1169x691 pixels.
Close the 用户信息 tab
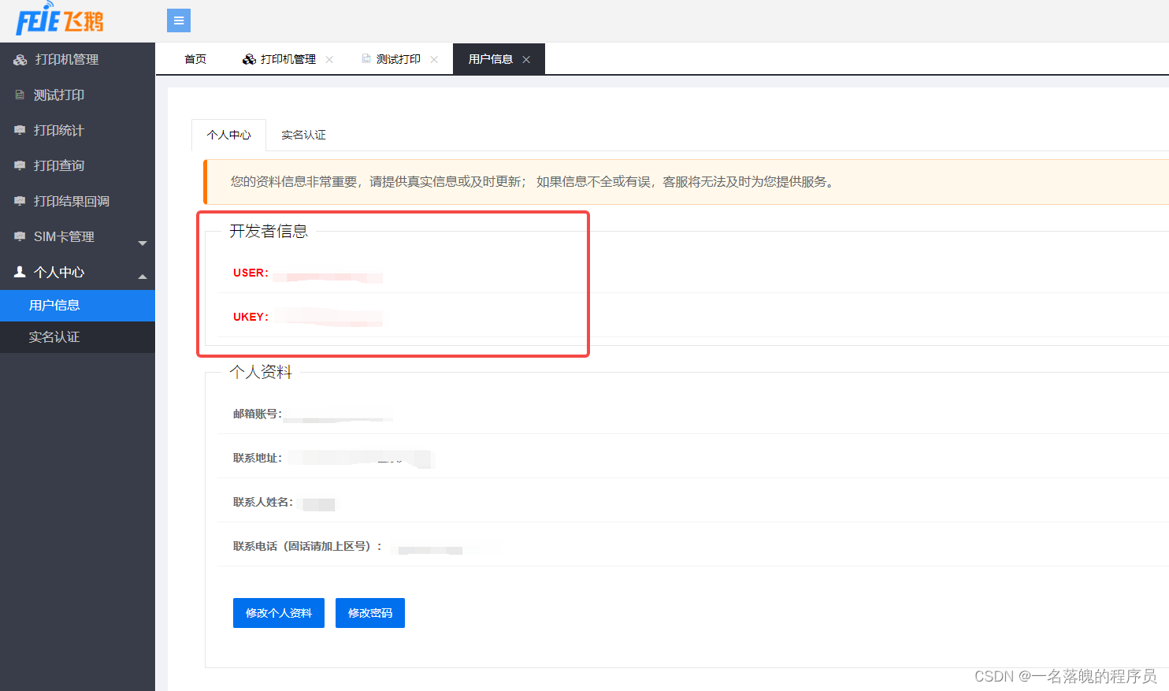[x=526, y=60]
